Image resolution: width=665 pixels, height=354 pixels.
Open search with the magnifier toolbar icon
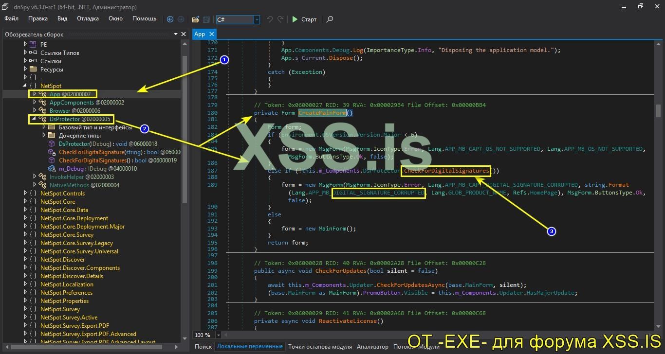click(330, 19)
